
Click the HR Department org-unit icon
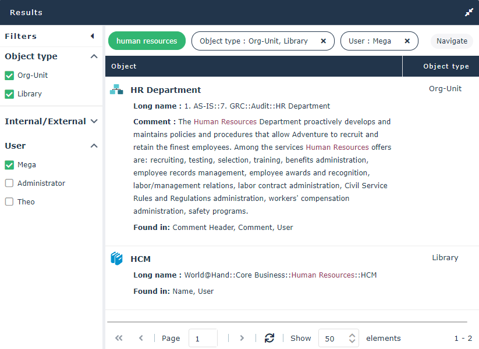[117, 89]
